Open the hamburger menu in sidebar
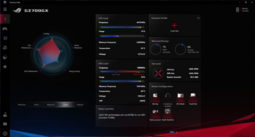 pos(5,9)
